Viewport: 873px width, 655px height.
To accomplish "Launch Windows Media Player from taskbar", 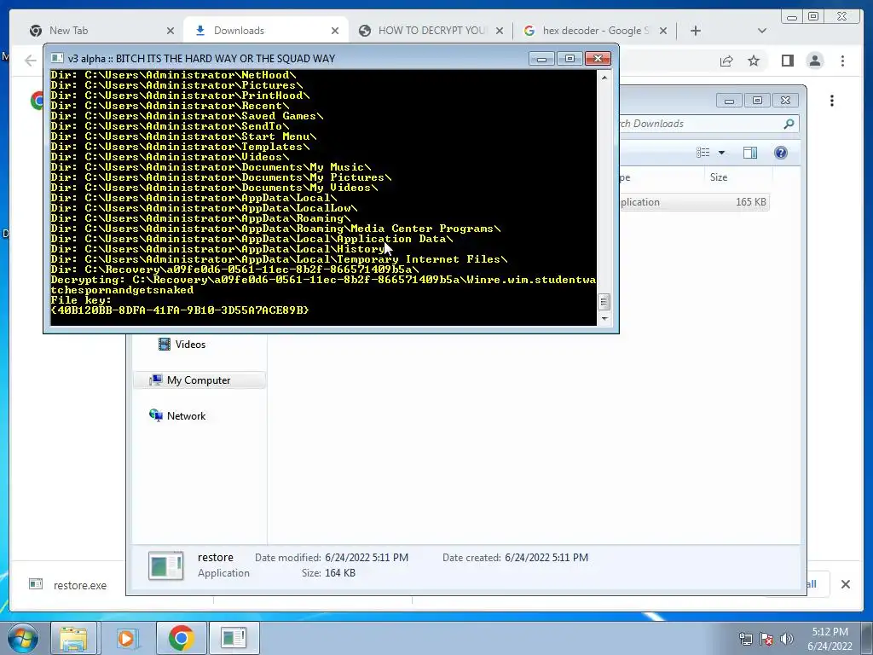I will click(126, 638).
